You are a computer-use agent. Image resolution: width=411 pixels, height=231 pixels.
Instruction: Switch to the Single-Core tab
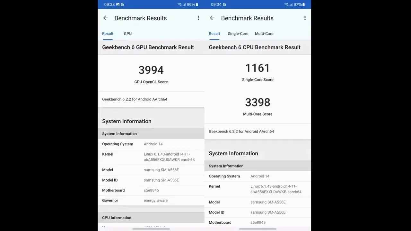tap(238, 33)
